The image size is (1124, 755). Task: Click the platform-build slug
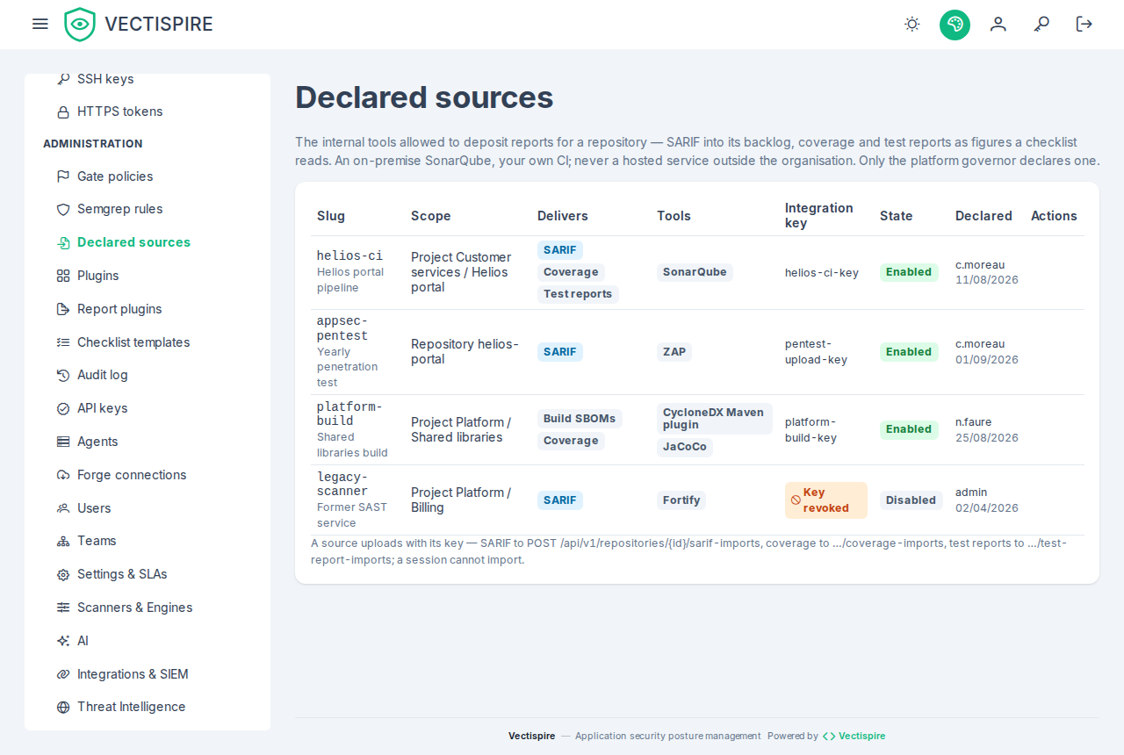click(x=349, y=413)
